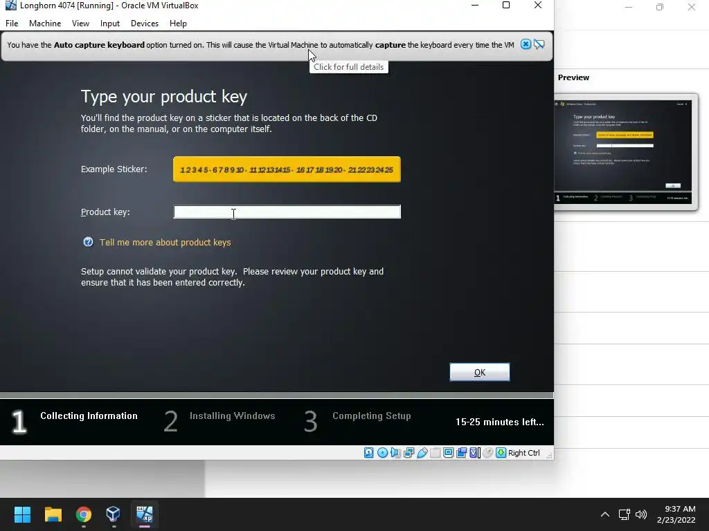Dismiss the auto capture keyboard notification

[526, 44]
